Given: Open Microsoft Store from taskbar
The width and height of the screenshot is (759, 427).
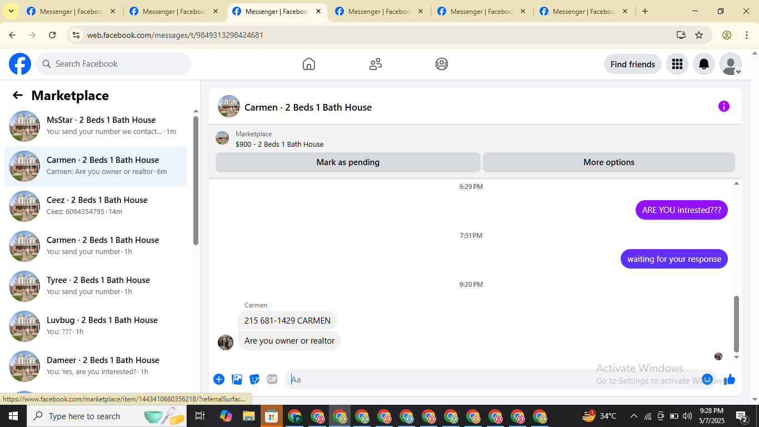Looking at the screenshot, I should 272,416.
